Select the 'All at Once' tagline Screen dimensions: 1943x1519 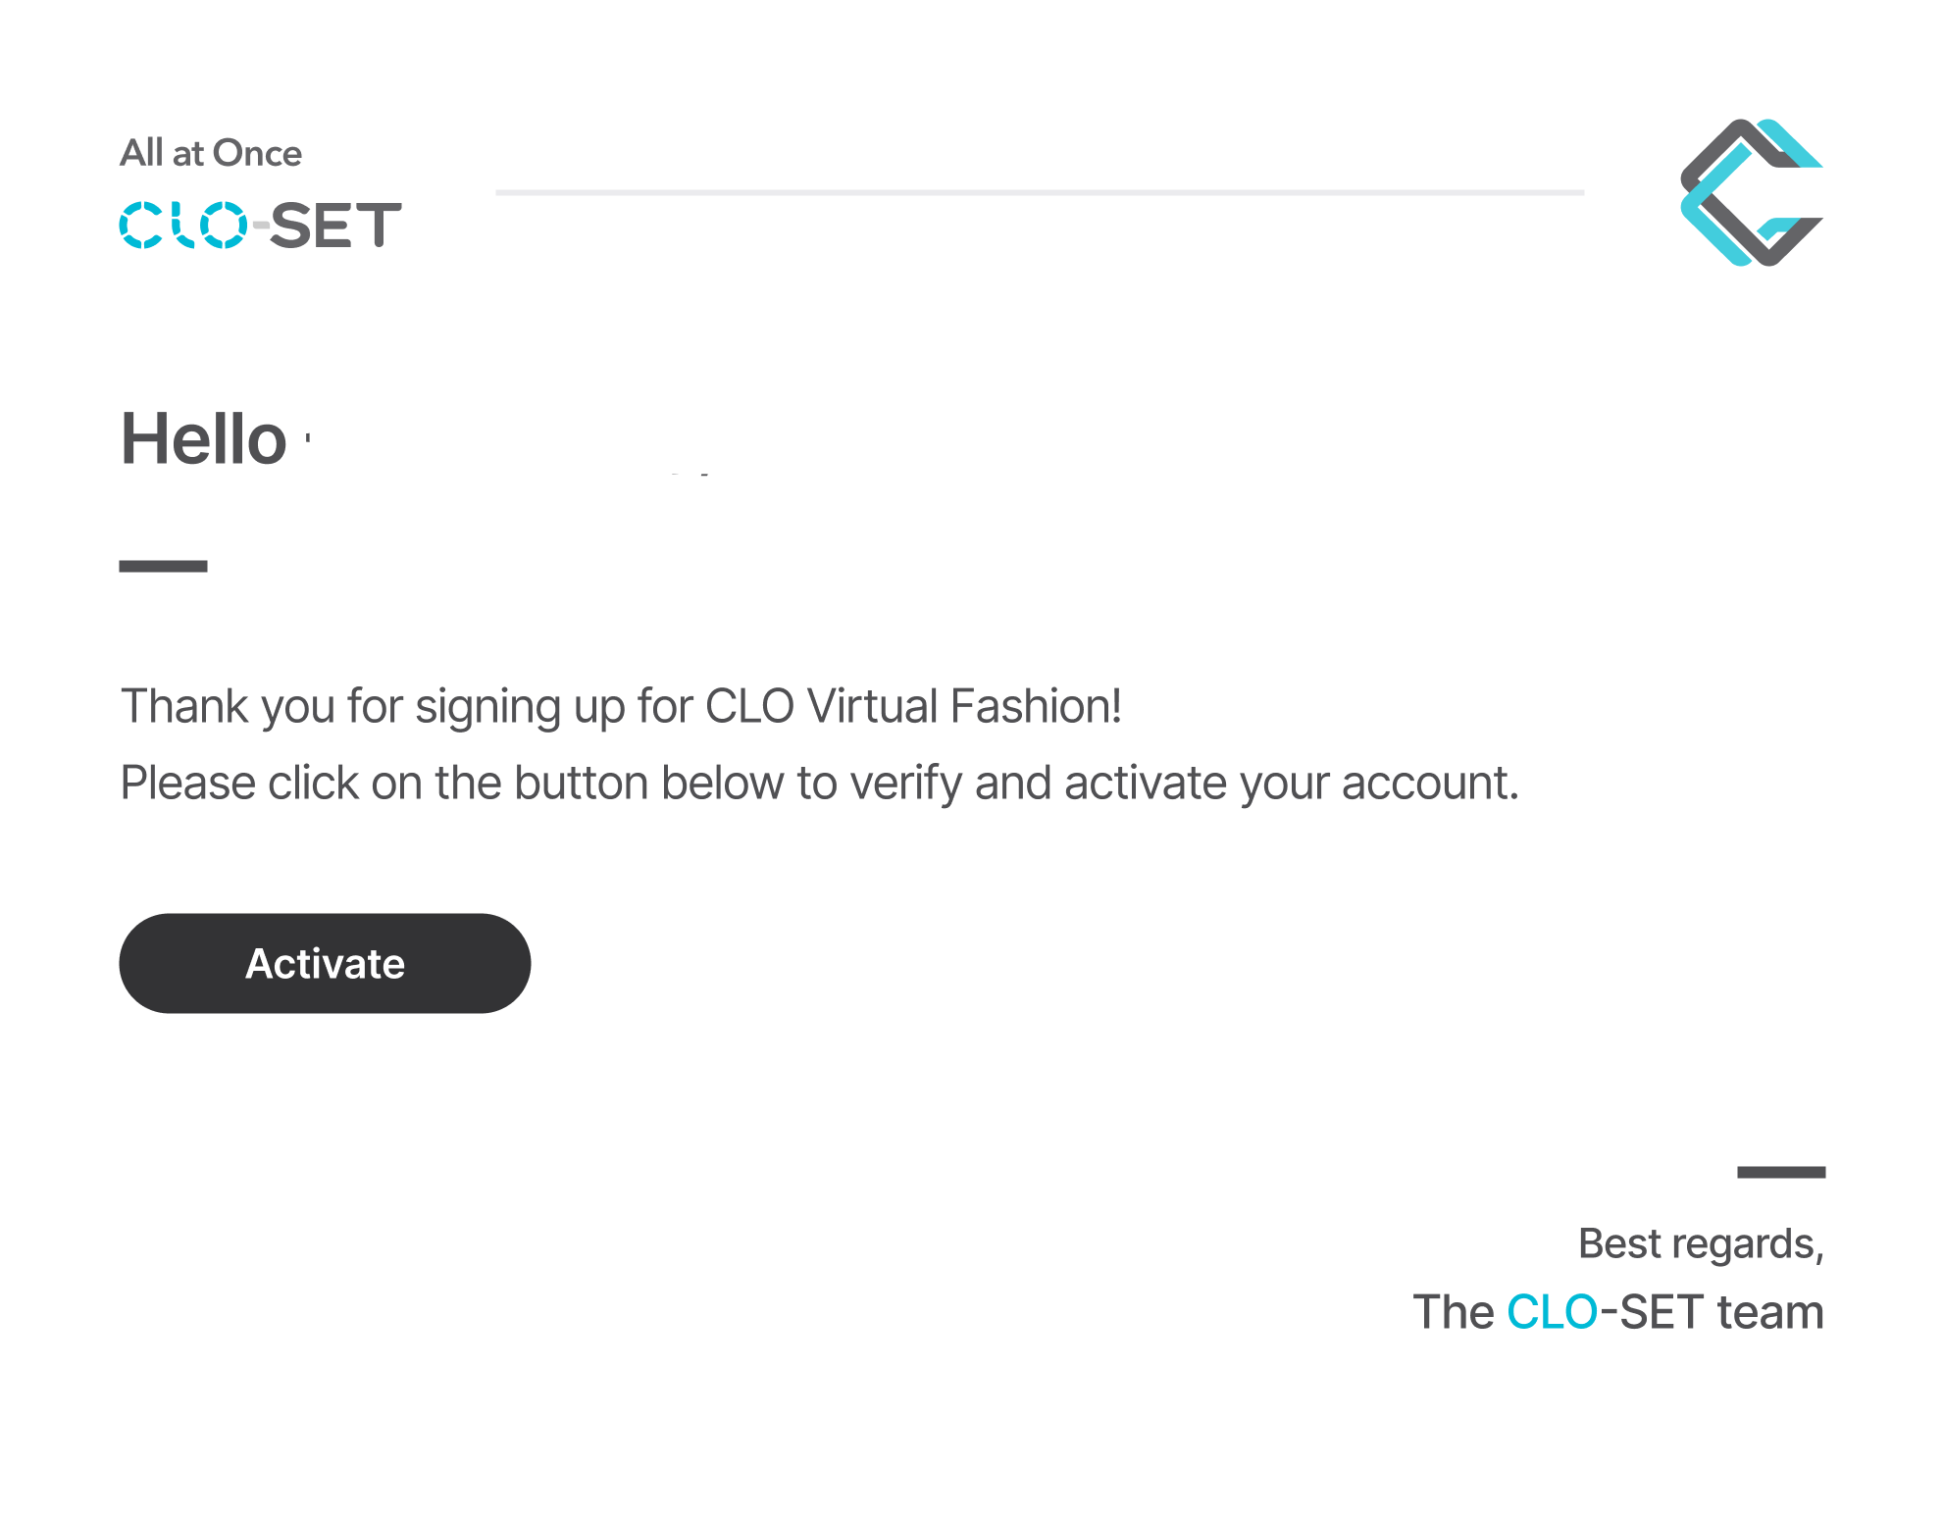point(211,153)
